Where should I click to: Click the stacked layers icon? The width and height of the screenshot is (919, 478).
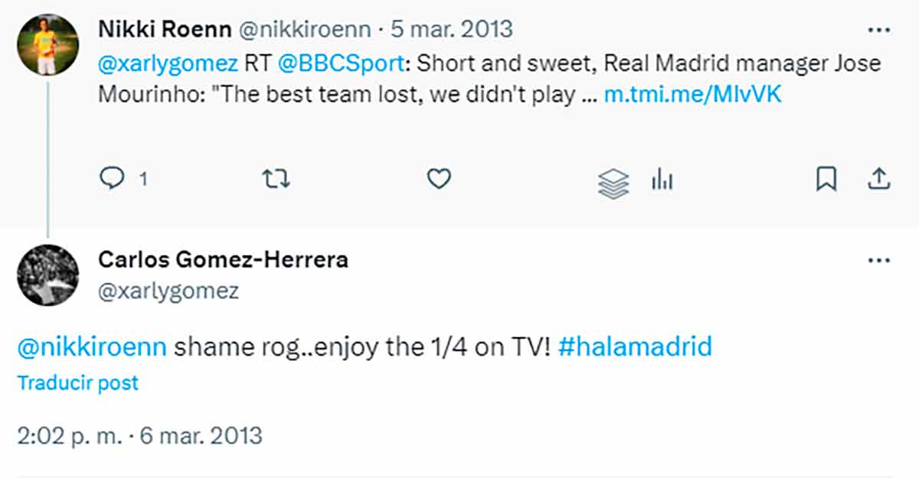[x=612, y=183]
